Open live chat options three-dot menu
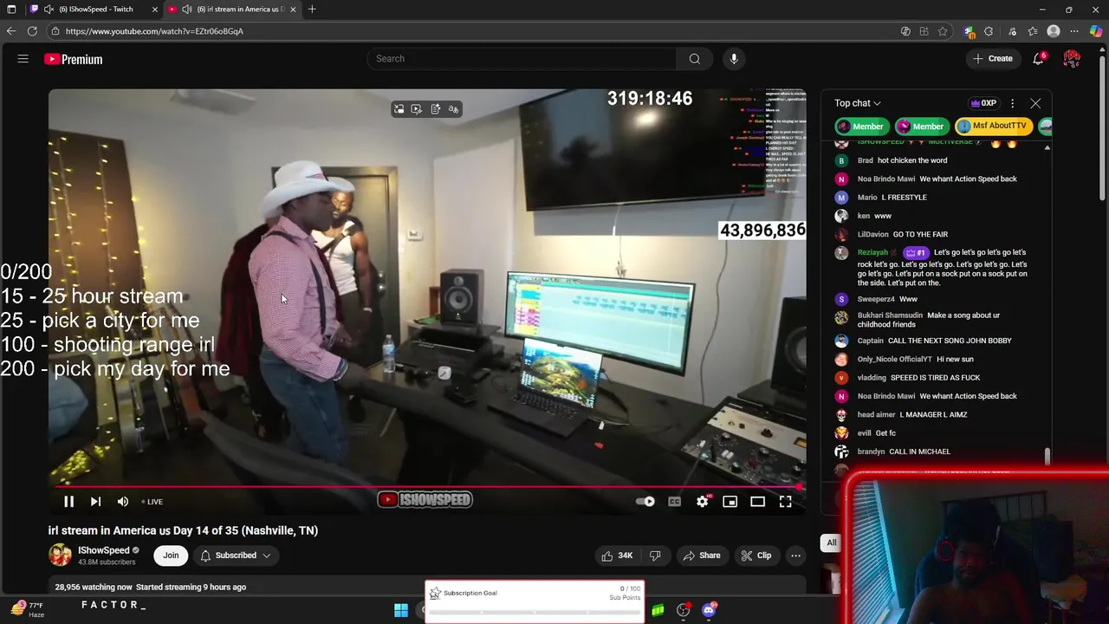Screen dimensions: 1109x624 [x=1012, y=103]
